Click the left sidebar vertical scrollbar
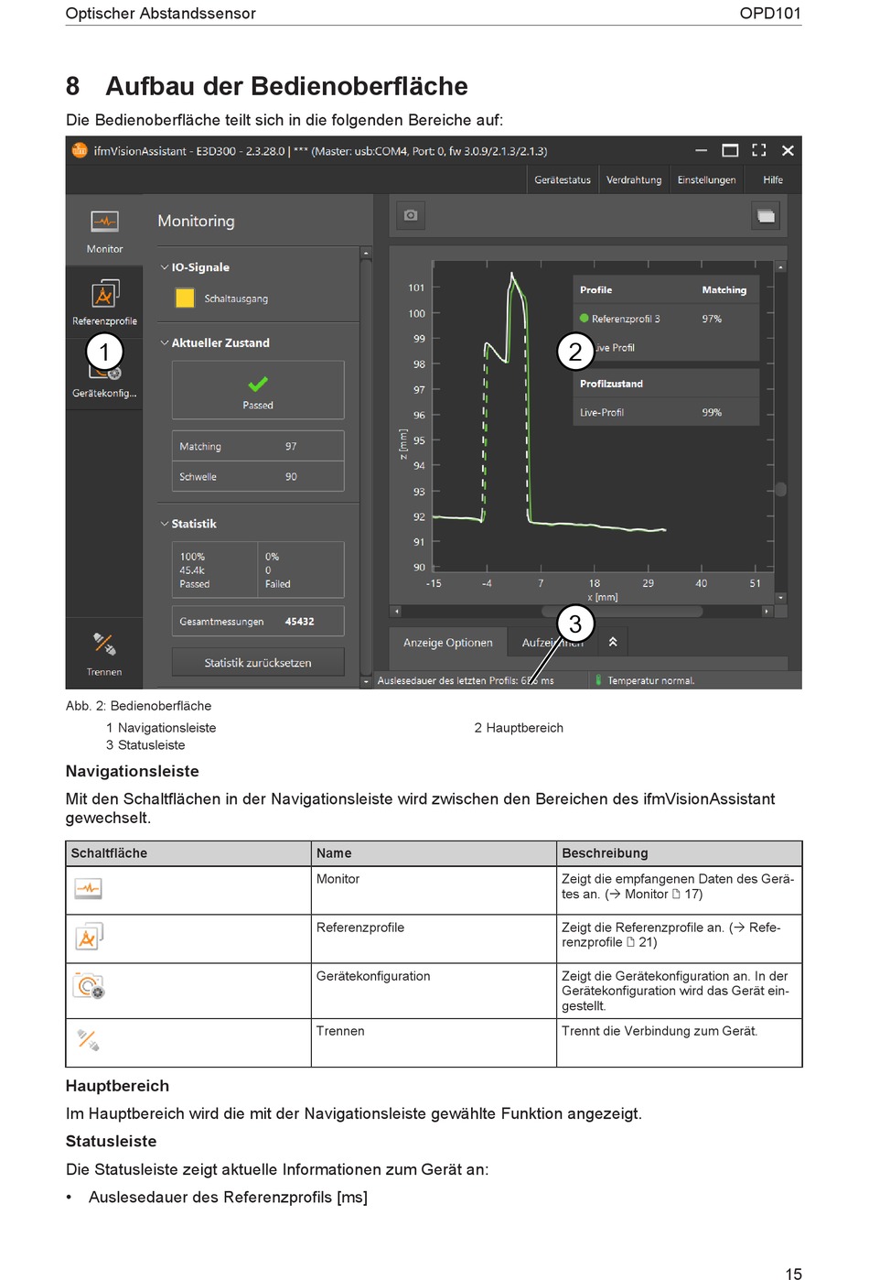Screen dimensions: 869x1280 (x=366, y=467)
